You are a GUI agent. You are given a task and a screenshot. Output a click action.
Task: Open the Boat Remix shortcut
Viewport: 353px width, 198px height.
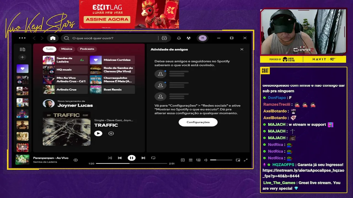[x=113, y=90]
